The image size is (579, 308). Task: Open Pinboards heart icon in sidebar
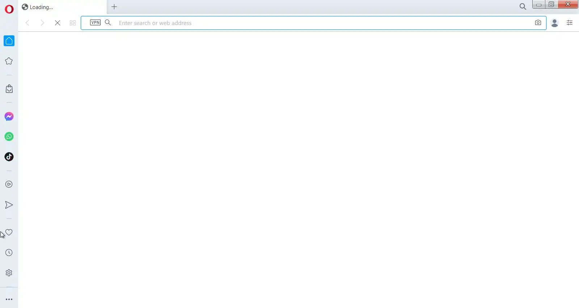click(x=9, y=232)
